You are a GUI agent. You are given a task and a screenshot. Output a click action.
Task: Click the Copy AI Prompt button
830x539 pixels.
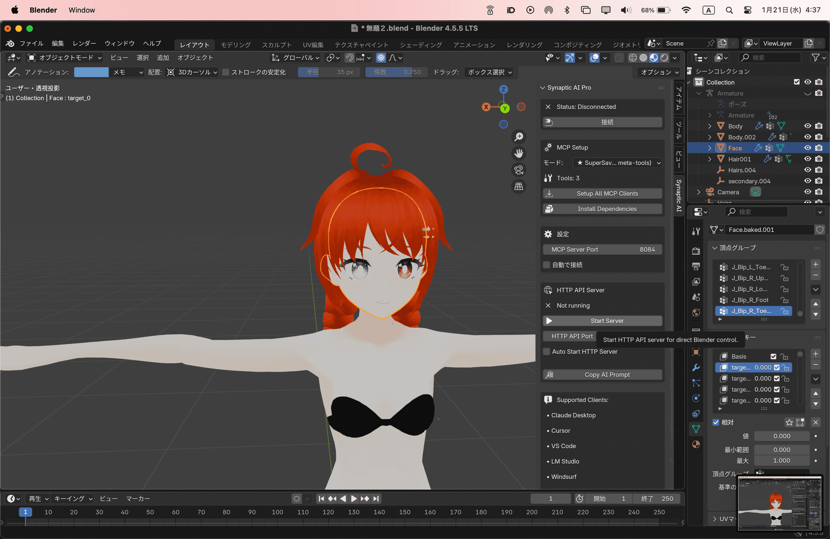pyautogui.click(x=603, y=375)
